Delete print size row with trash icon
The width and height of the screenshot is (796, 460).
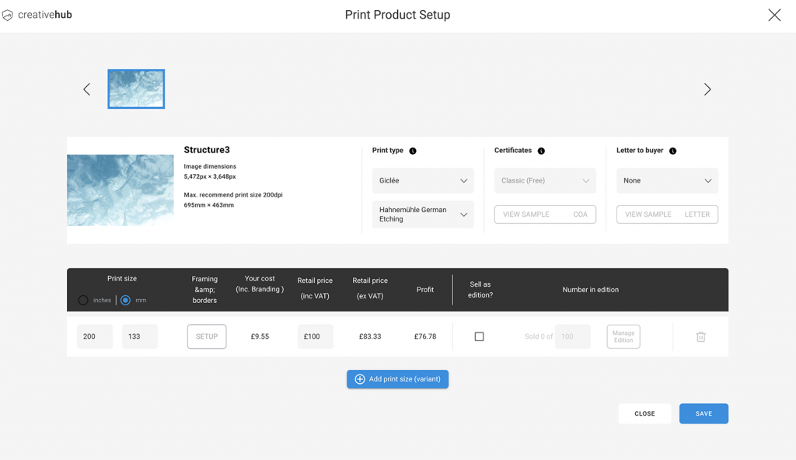click(700, 336)
